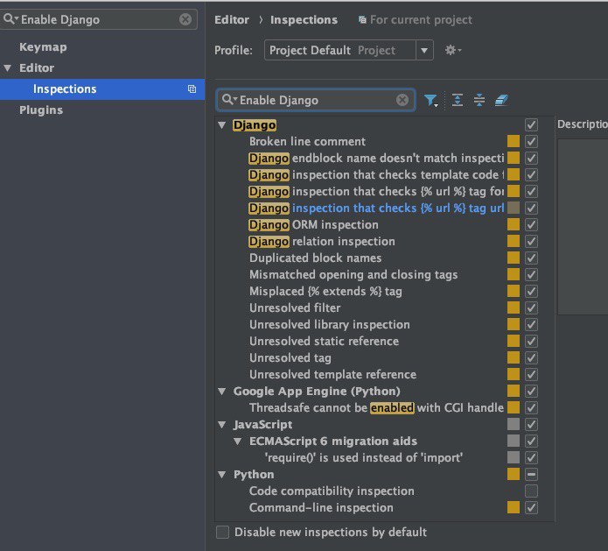Open Keymap settings page
608x551 pixels.
tap(43, 47)
